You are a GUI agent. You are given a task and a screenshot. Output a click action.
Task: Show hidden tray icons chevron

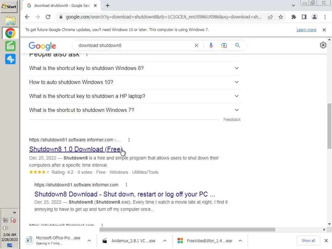[14, 213]
